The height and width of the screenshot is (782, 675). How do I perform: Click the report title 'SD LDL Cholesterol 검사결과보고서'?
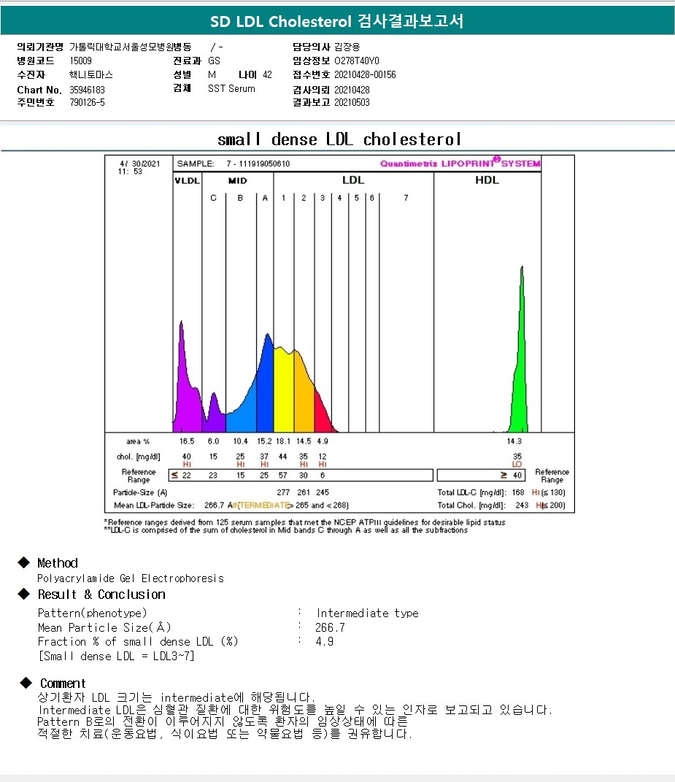pyautogui.click(x=336, y=21)
